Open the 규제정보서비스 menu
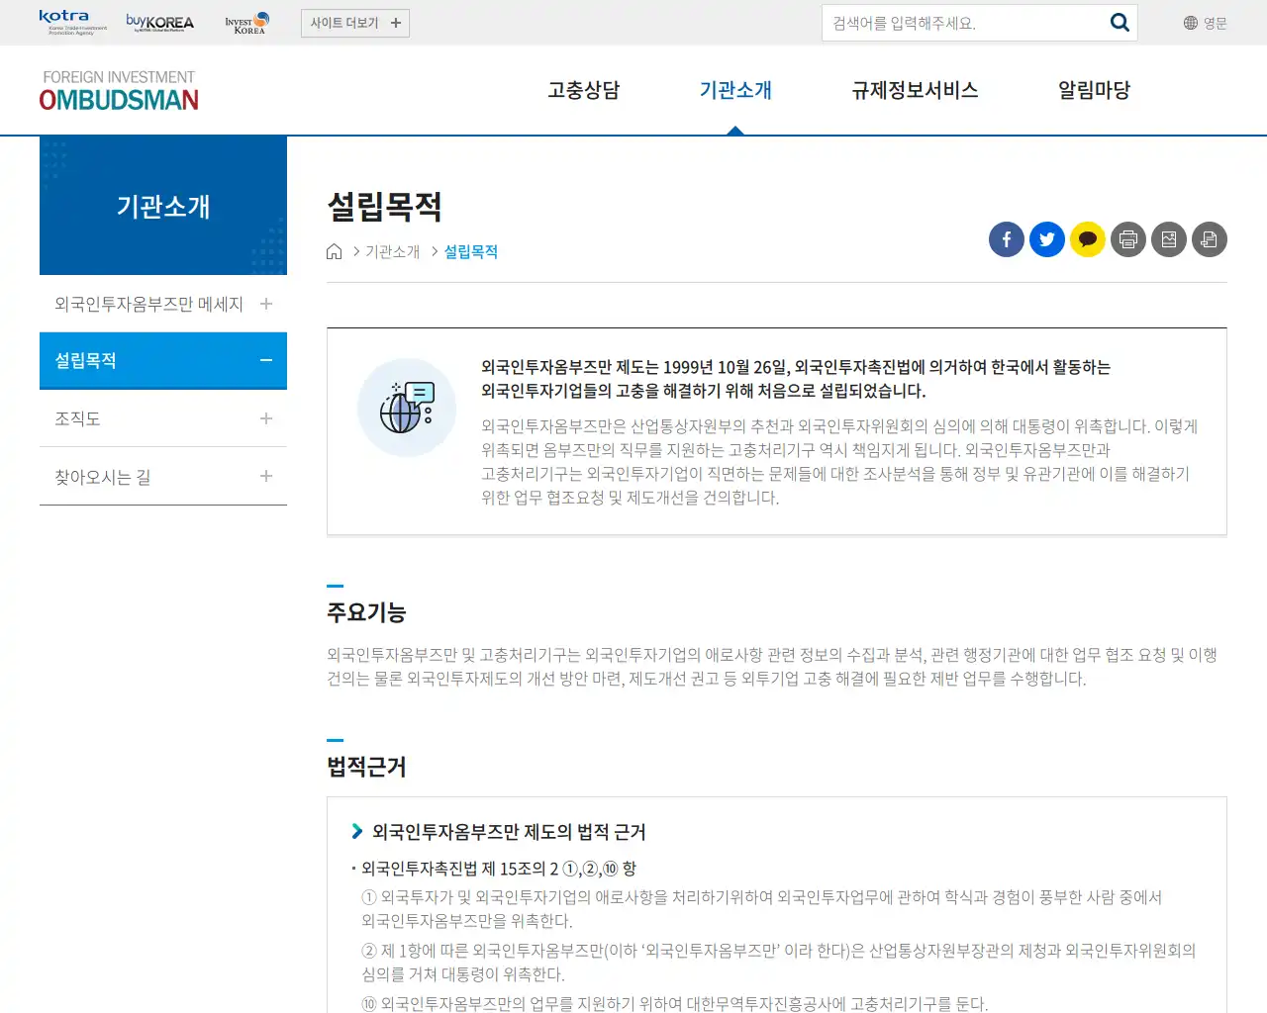Screen dimensions: 1267x1013 click(x=915, y=90)
